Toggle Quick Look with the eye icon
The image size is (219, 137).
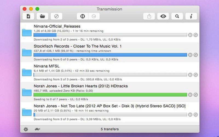point(163,16)
